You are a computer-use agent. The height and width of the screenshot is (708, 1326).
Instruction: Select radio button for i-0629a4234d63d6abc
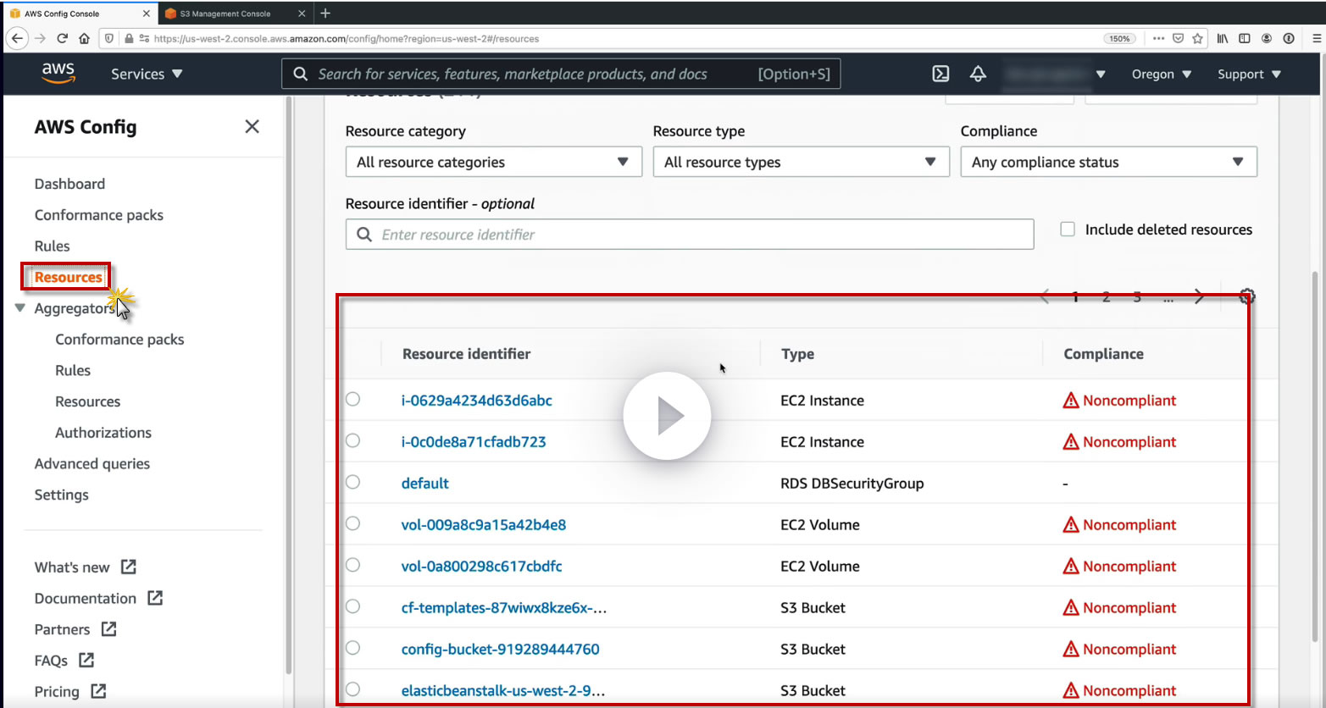pyautogui.click(x=353, y=400)
